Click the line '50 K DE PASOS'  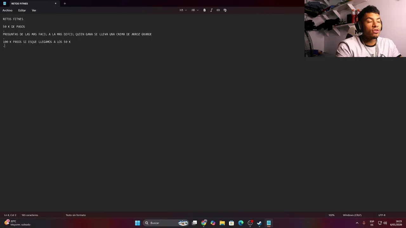(x=14, y=27)
